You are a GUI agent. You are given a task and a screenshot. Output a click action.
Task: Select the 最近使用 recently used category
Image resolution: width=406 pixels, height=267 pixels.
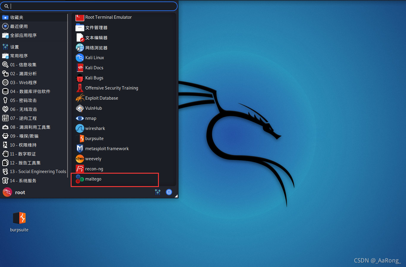click(34, 26)
